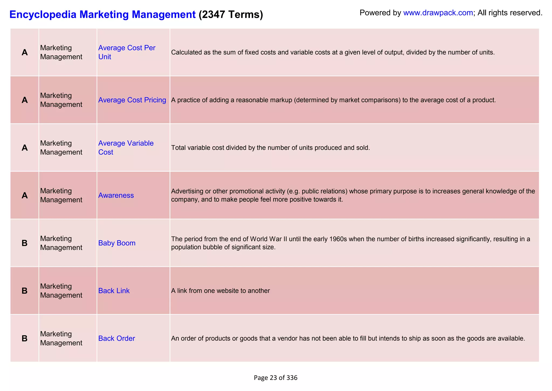Open the Average Cost Pricing term

132,100
